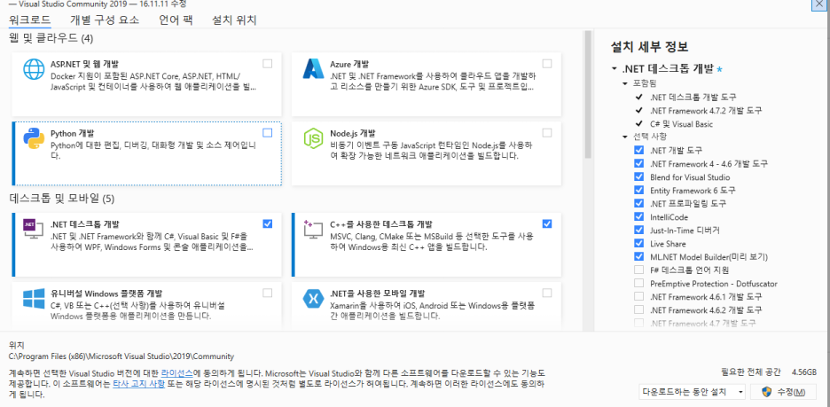
Task: Switch to the Workloads (워크로드) tab
Action: (29, 20)
